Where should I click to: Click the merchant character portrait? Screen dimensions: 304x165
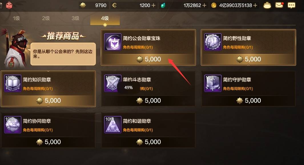[x=15, y=49]
